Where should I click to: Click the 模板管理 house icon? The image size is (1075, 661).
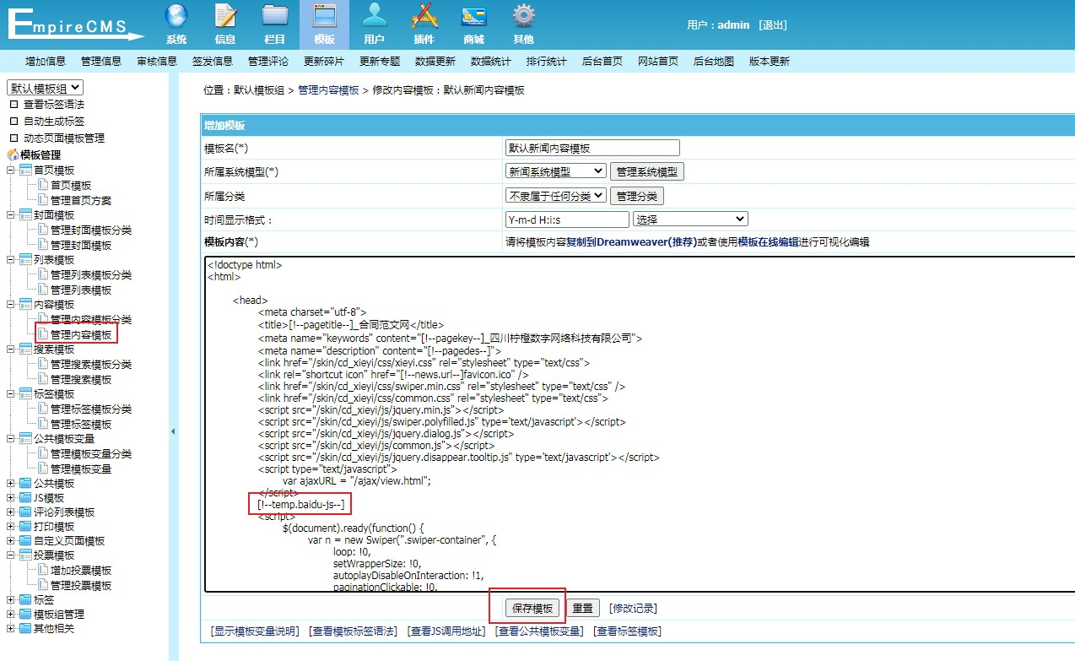click(x=13, y=154)
